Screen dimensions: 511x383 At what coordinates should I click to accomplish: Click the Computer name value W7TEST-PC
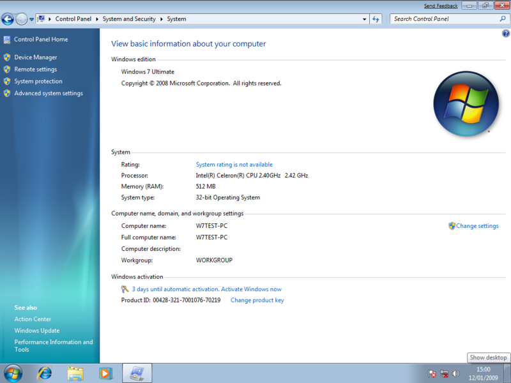211,226
